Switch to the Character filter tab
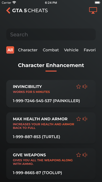 point(28,50)
